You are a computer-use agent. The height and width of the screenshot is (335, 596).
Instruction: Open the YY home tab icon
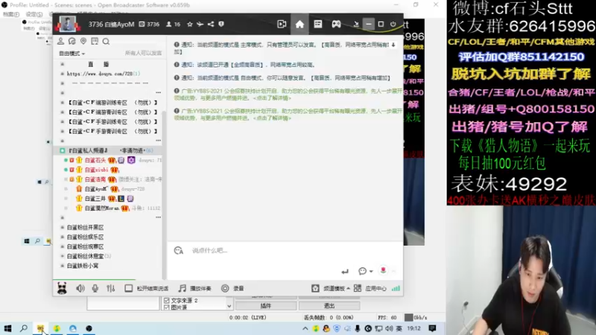[x=299, y=25]
